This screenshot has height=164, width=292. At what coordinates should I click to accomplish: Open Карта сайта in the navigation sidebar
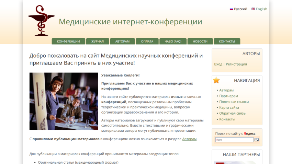click(229, 107)
